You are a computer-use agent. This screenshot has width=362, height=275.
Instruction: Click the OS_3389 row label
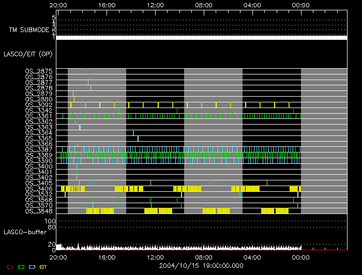pos(39,155)
